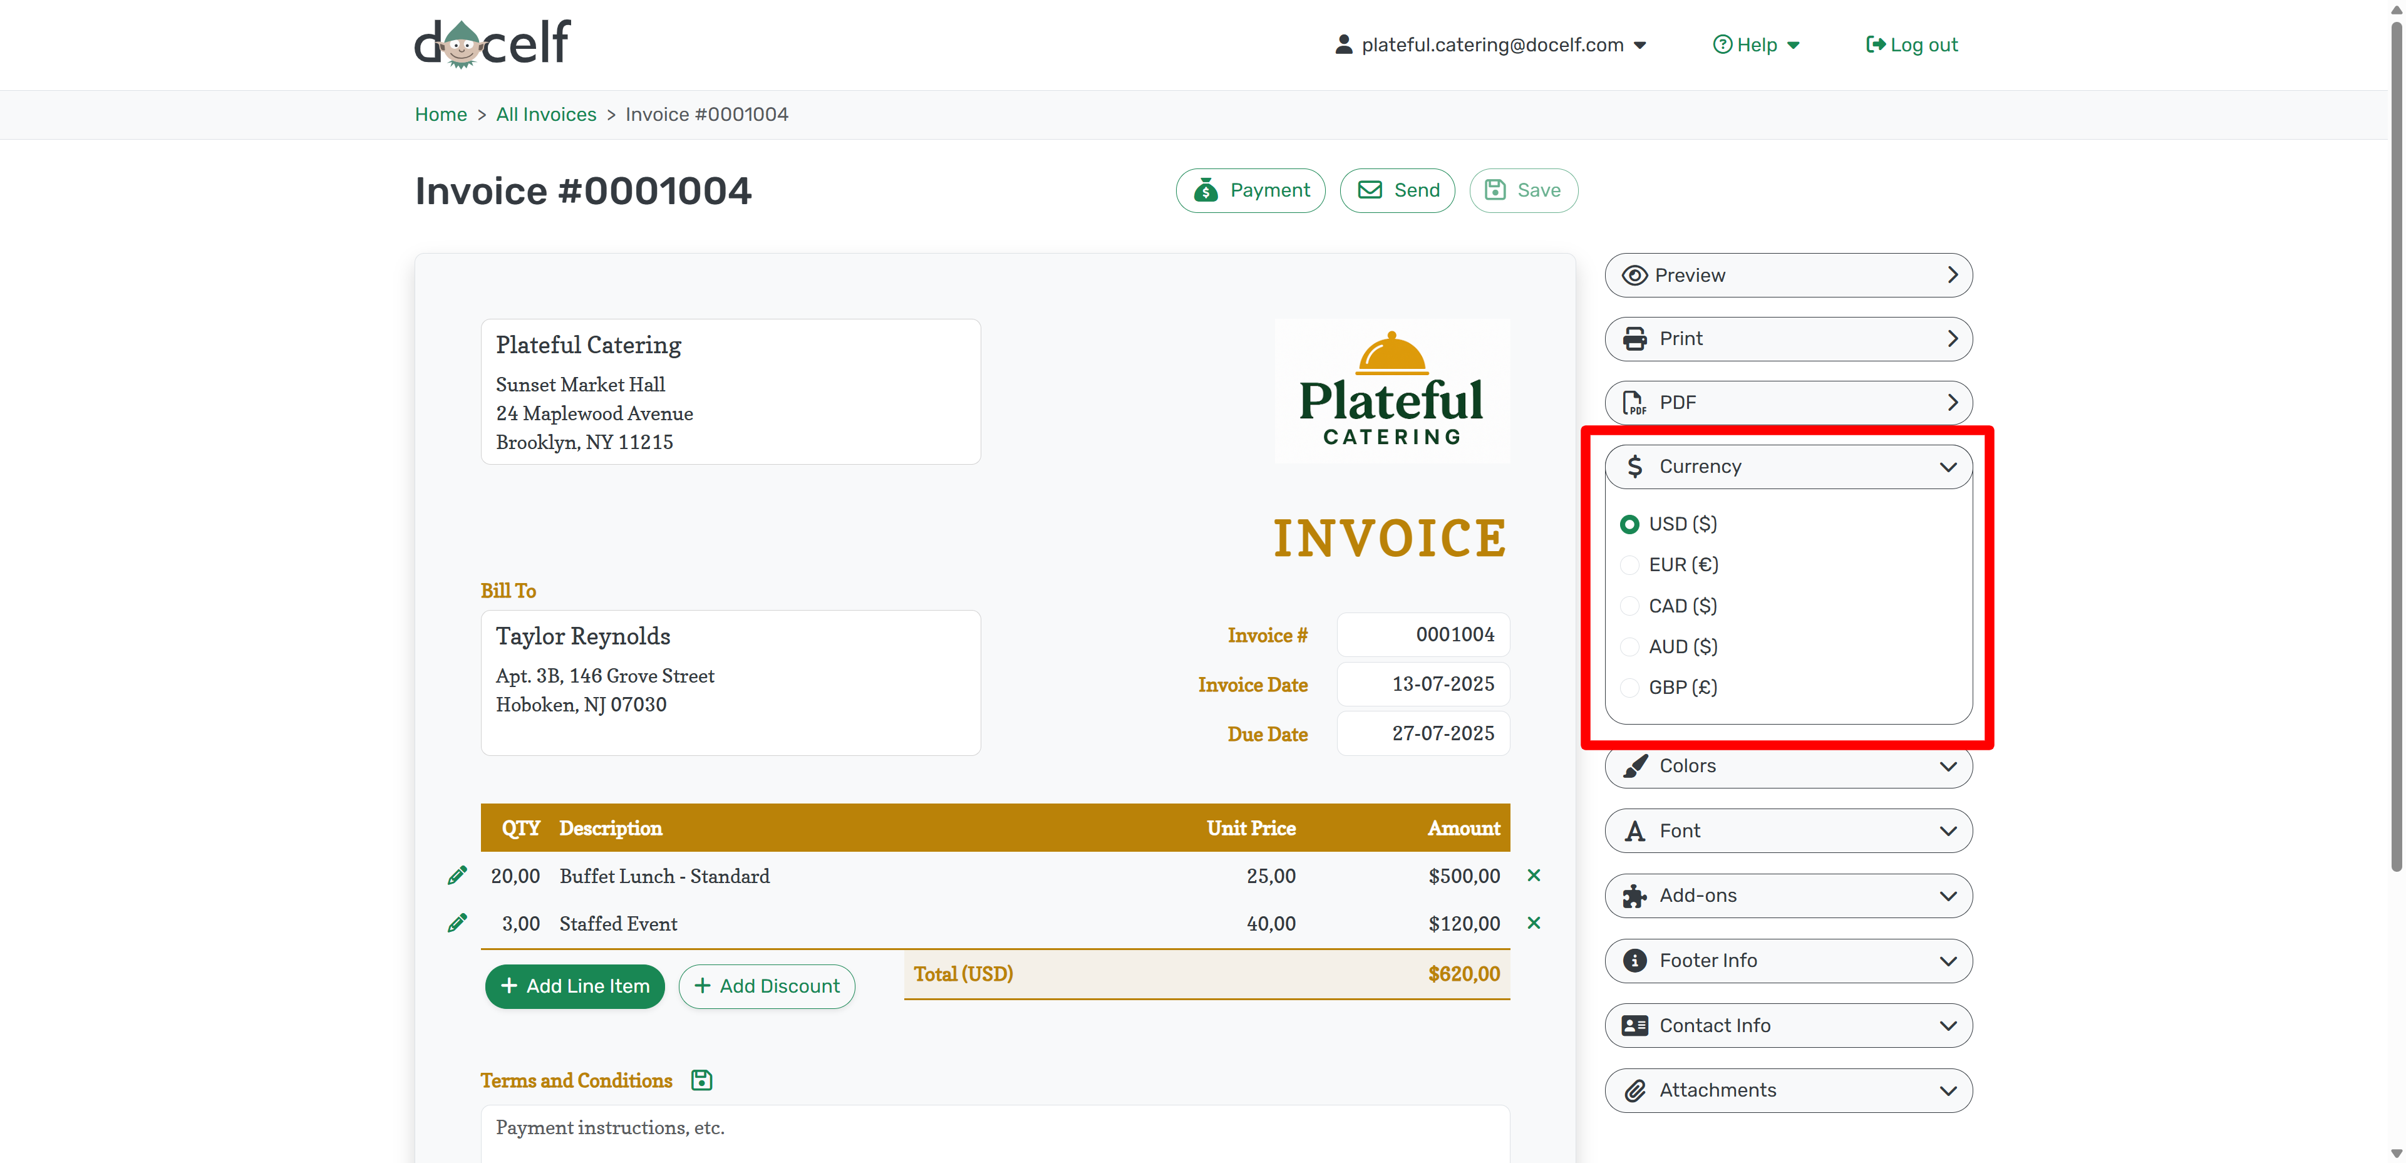Delete the Buffet Lunch - Standard line item
The image size is (2406, 1163).
(1534, 876)
